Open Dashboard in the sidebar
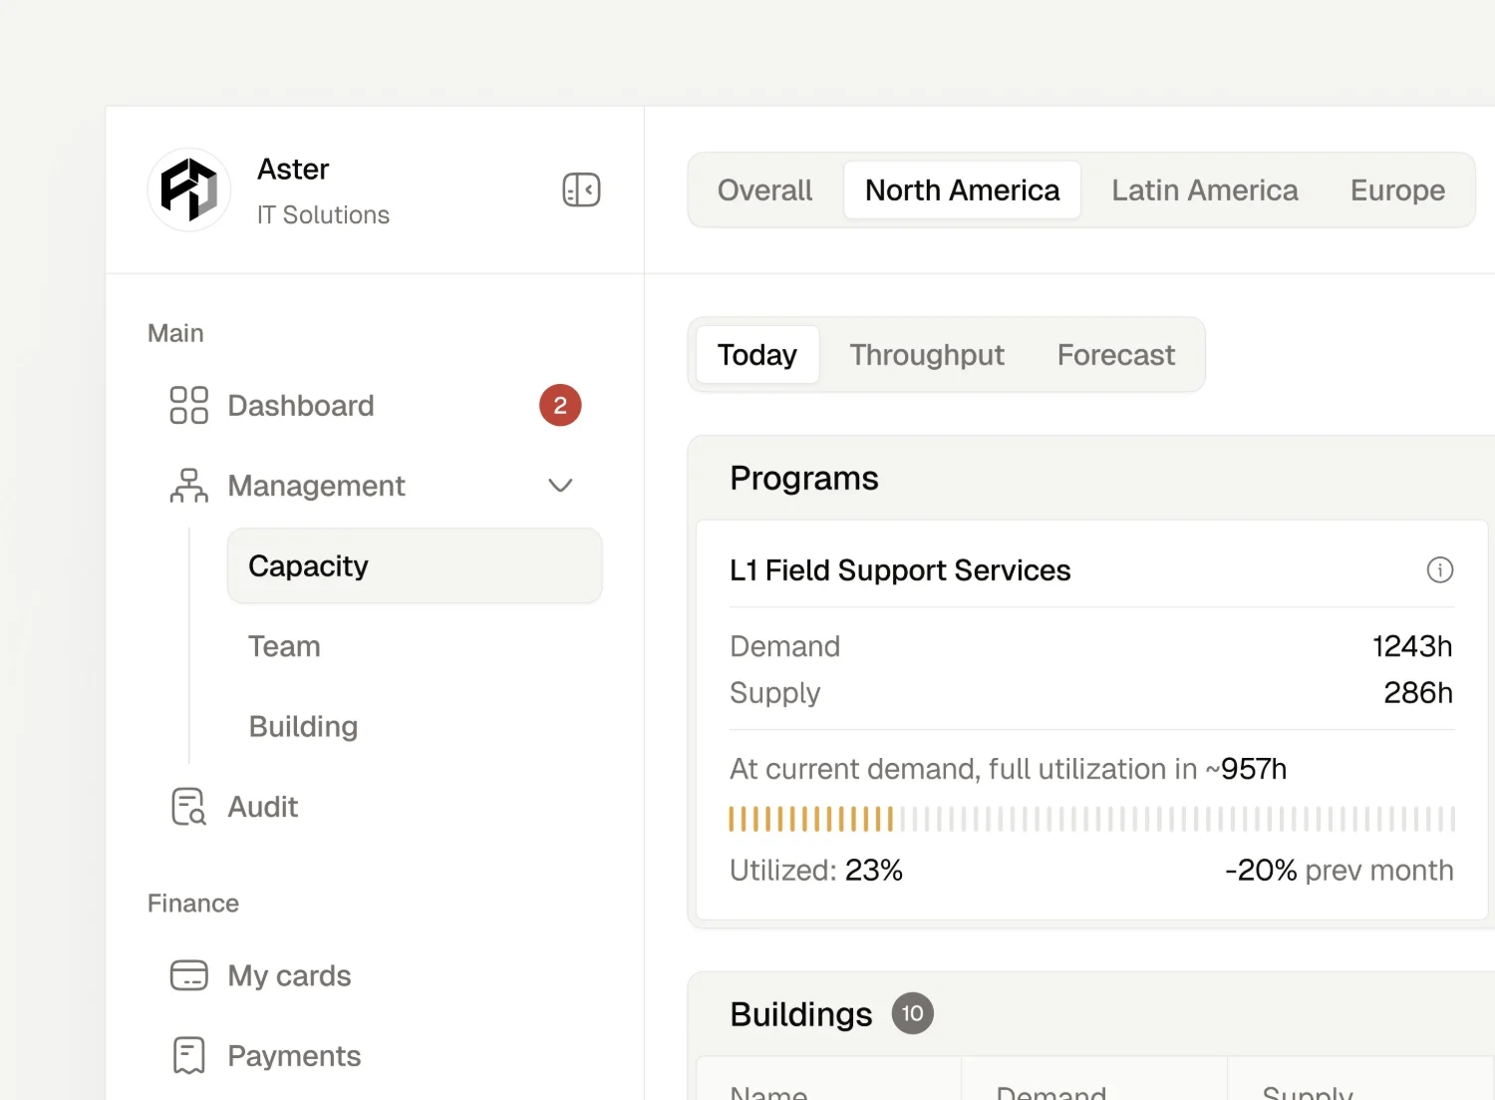The height and width of the screenshot is (1100, 1495). point(375,406)
